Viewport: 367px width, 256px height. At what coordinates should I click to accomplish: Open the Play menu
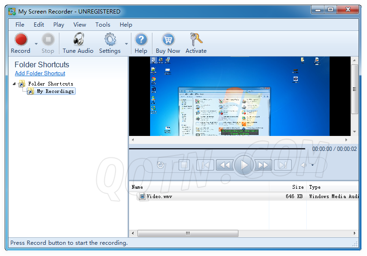point(58,25)
